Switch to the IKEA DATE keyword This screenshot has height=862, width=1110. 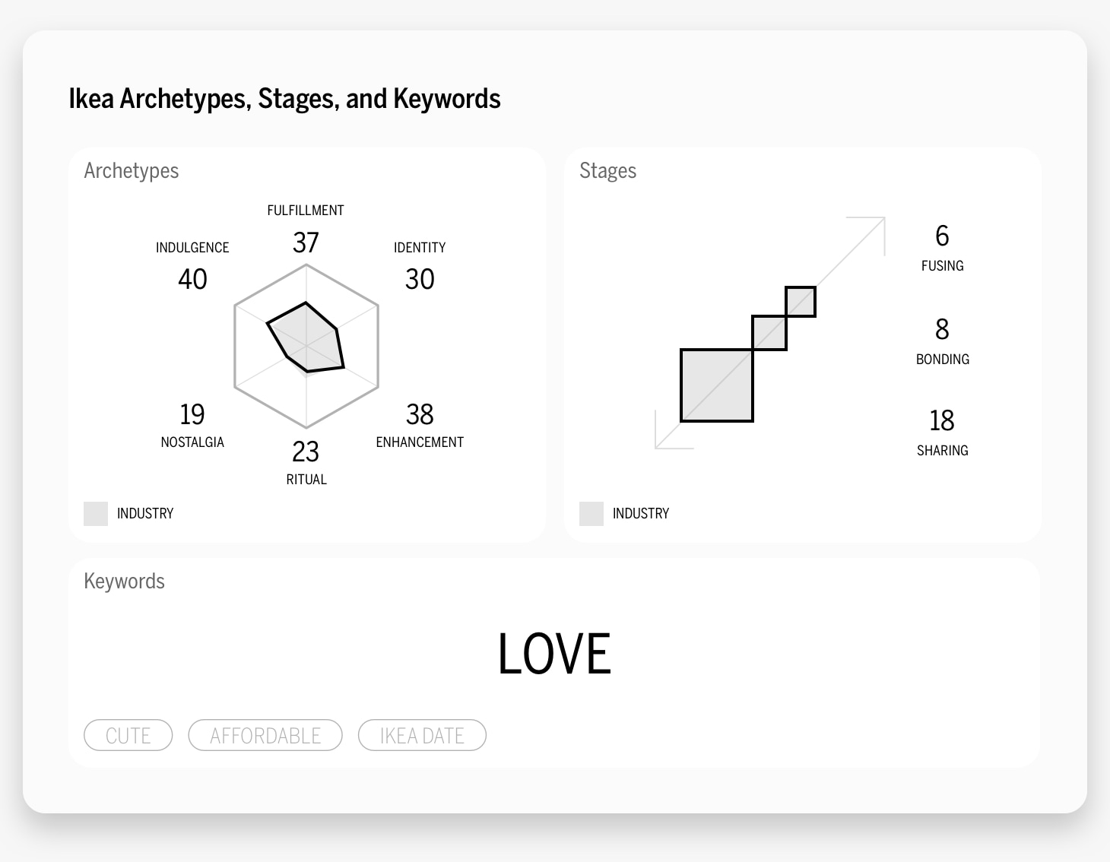[422, 735]
